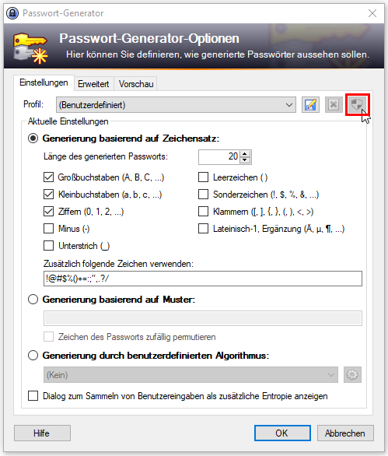Viewport: 388px width, 456px height.
Task: Switch to the Erweitert tab
Action: tap(93, 84)
